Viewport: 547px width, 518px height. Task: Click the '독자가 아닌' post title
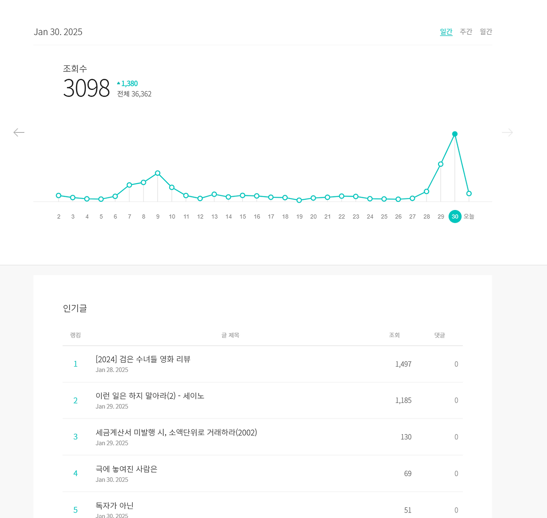tap(115, 505)
